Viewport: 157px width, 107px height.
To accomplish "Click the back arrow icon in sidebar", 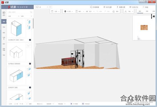I will click(x=4, y=12).
